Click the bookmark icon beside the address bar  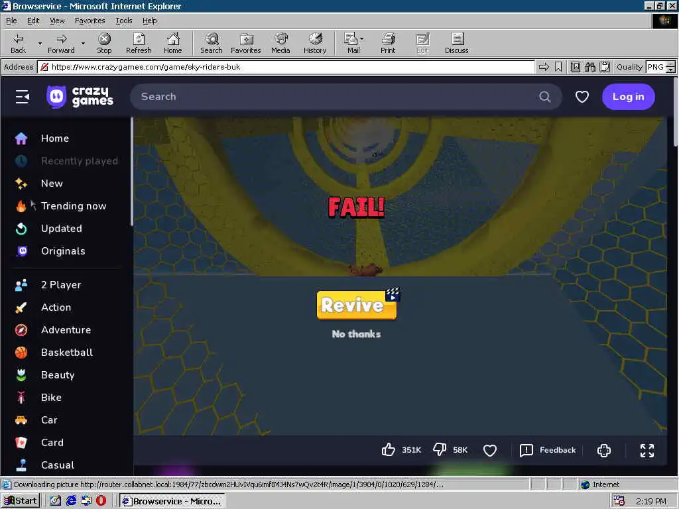coord(558,67)
